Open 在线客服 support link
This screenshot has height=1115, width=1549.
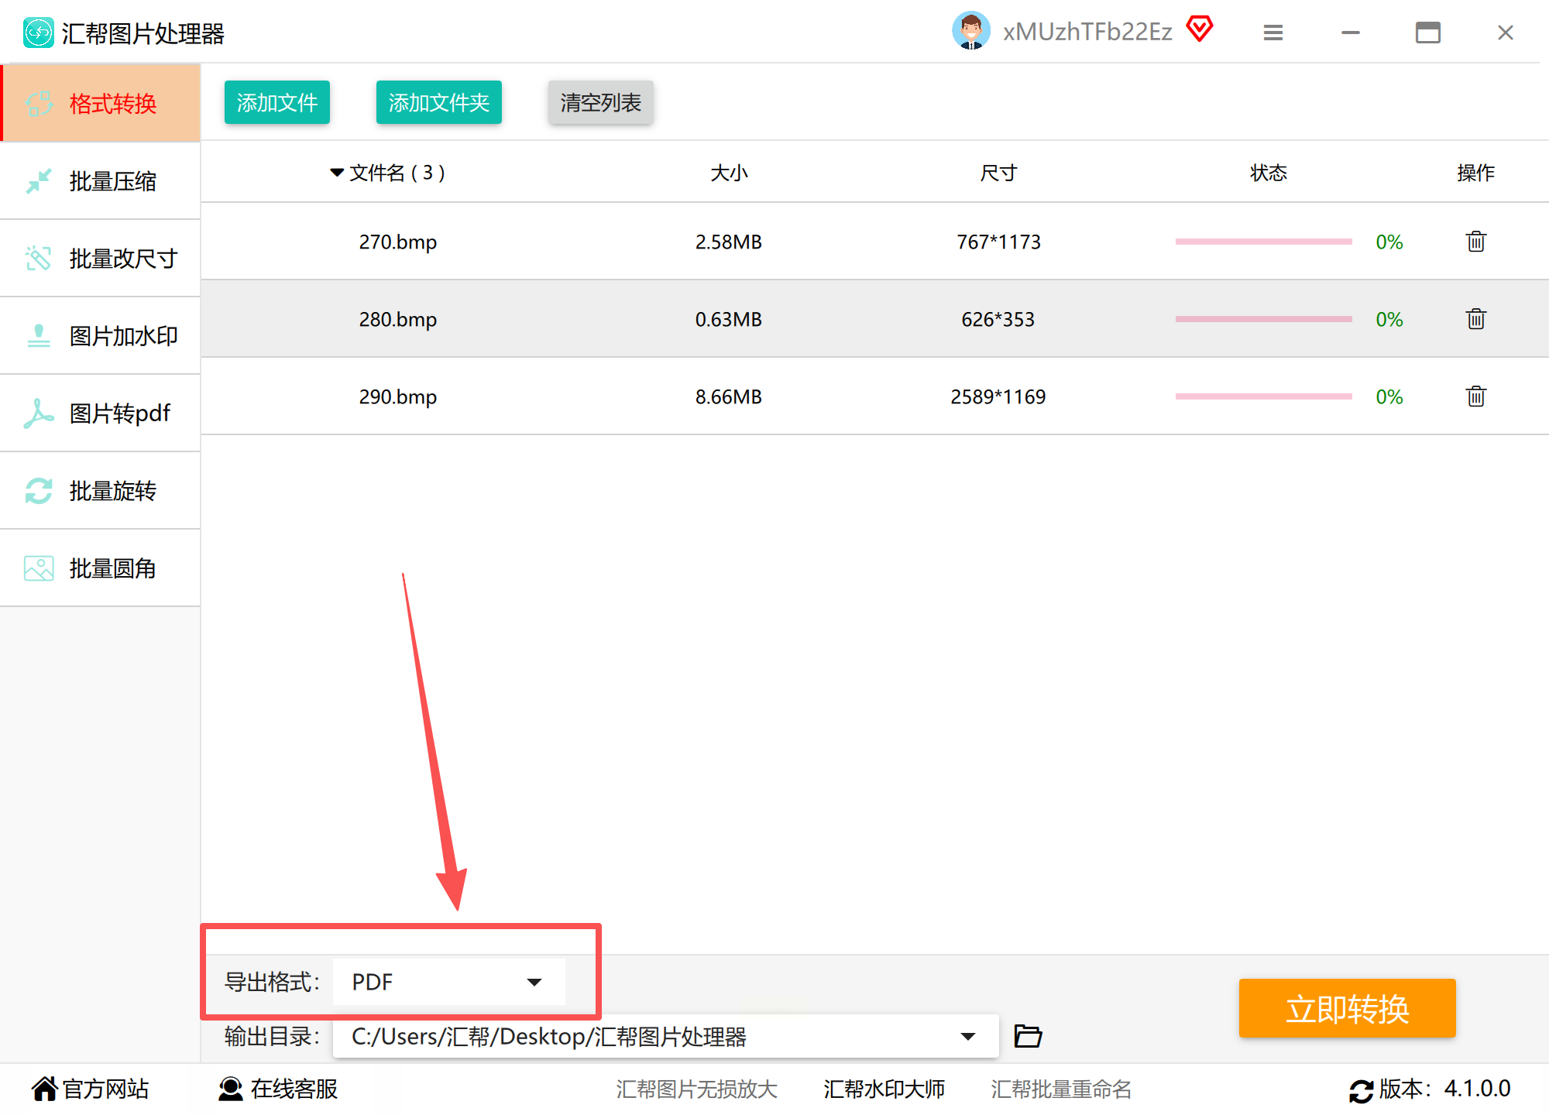pos(279,1089)
